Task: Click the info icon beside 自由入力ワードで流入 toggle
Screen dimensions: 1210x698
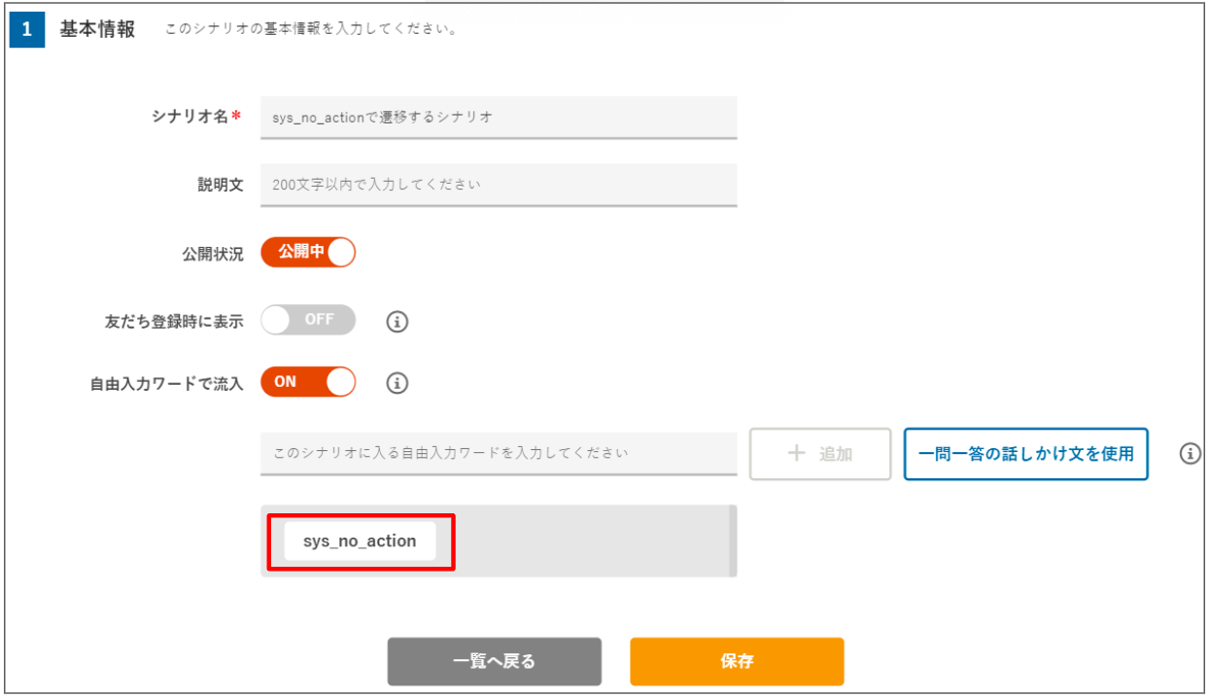Action: (397, 383)
